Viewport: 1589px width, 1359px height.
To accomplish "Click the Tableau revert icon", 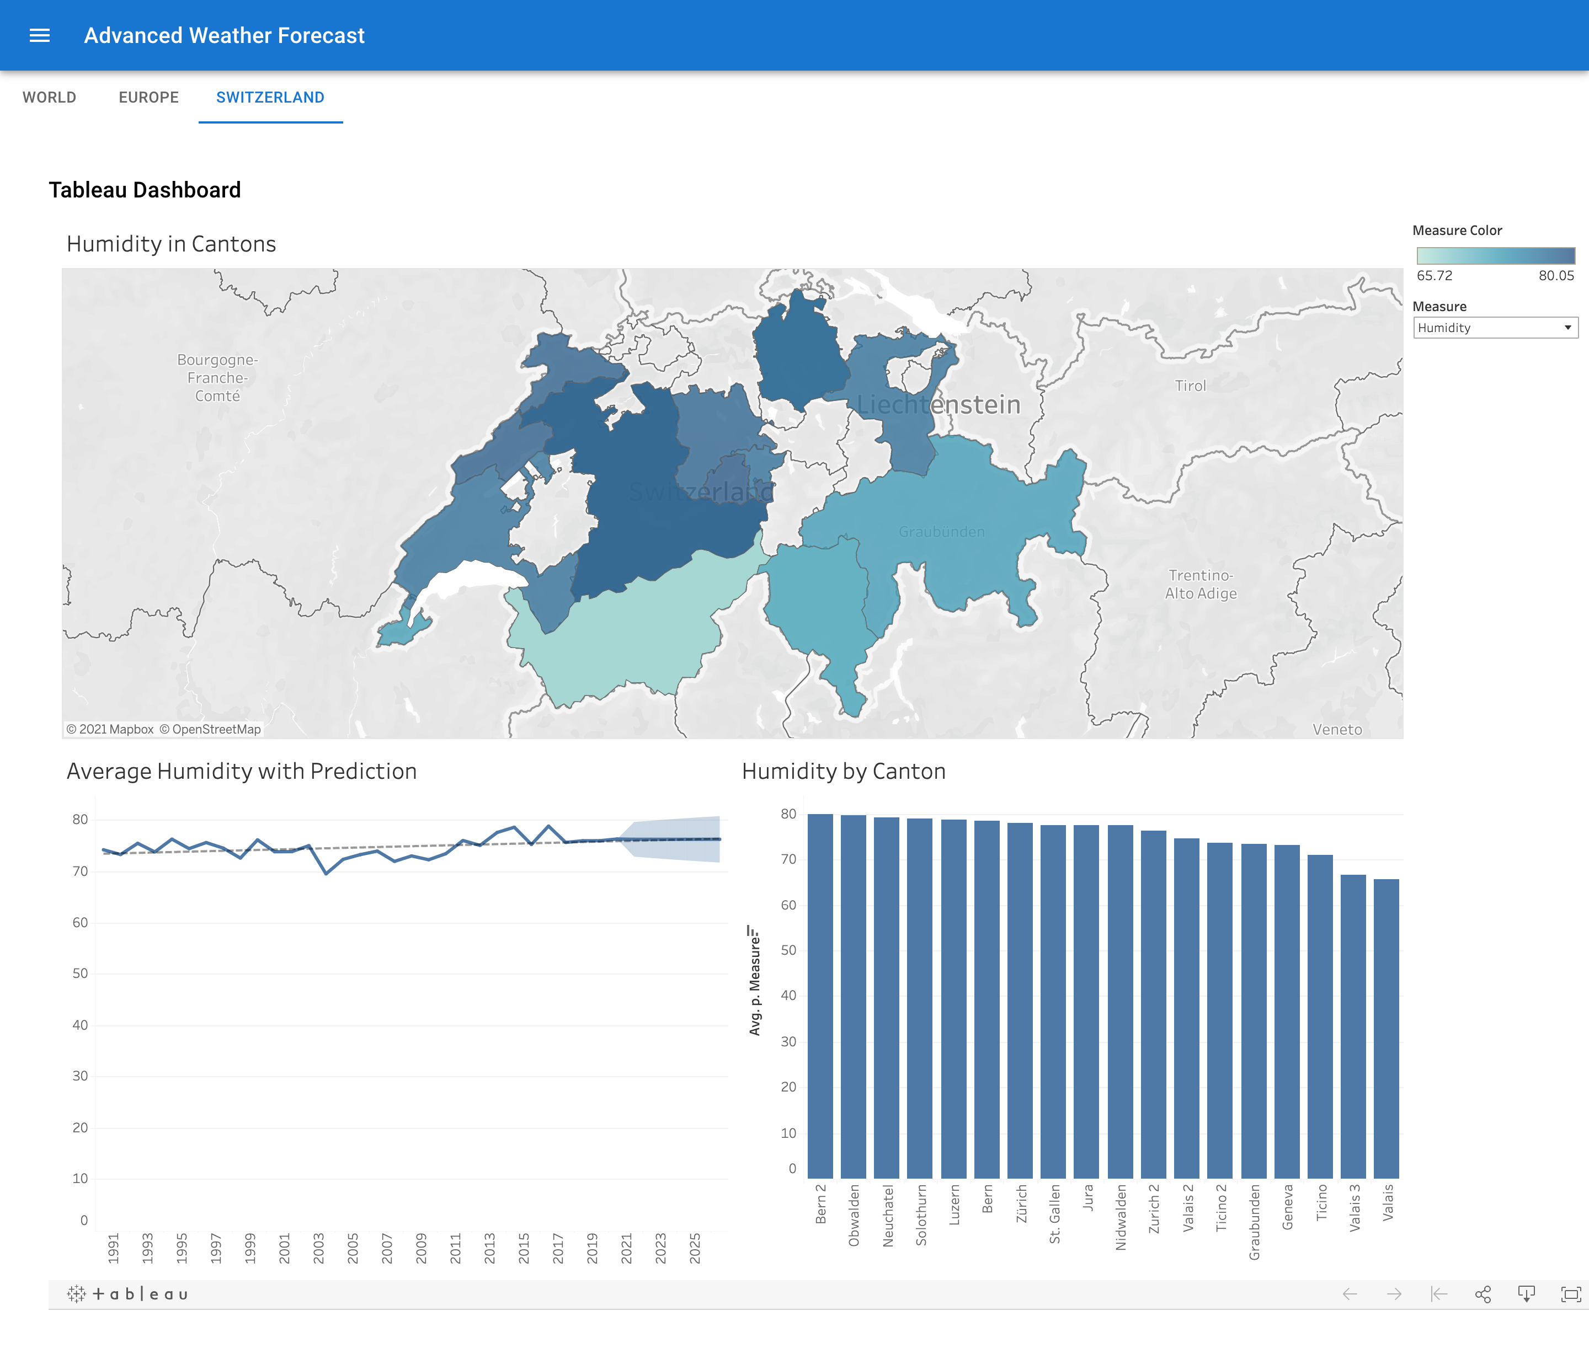I will (x=1439, y=1294).
